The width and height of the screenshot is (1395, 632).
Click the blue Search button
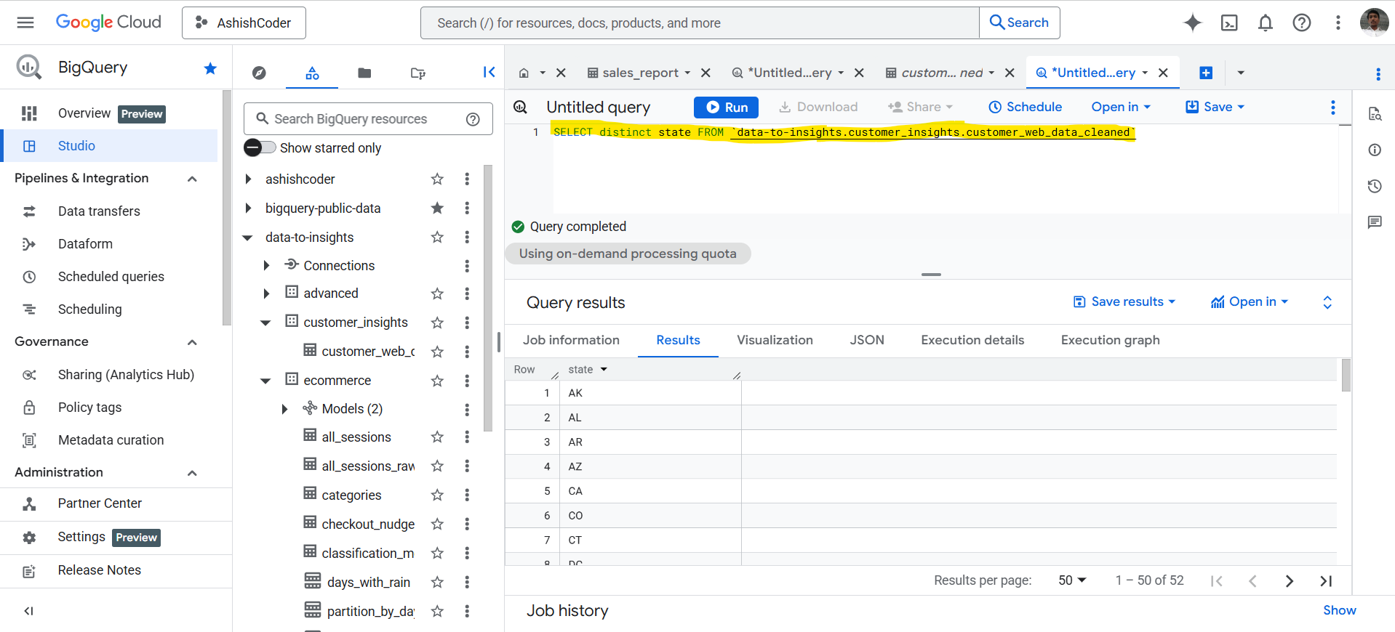pos(1020,23)
